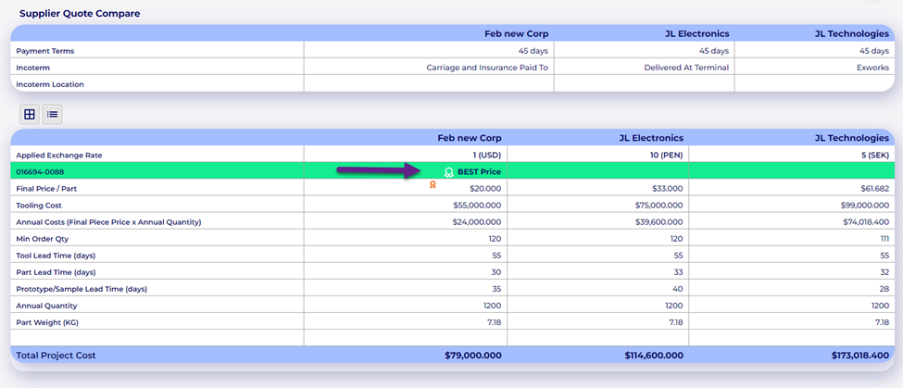Select JL Electronics header in lower table

point(651,138)
